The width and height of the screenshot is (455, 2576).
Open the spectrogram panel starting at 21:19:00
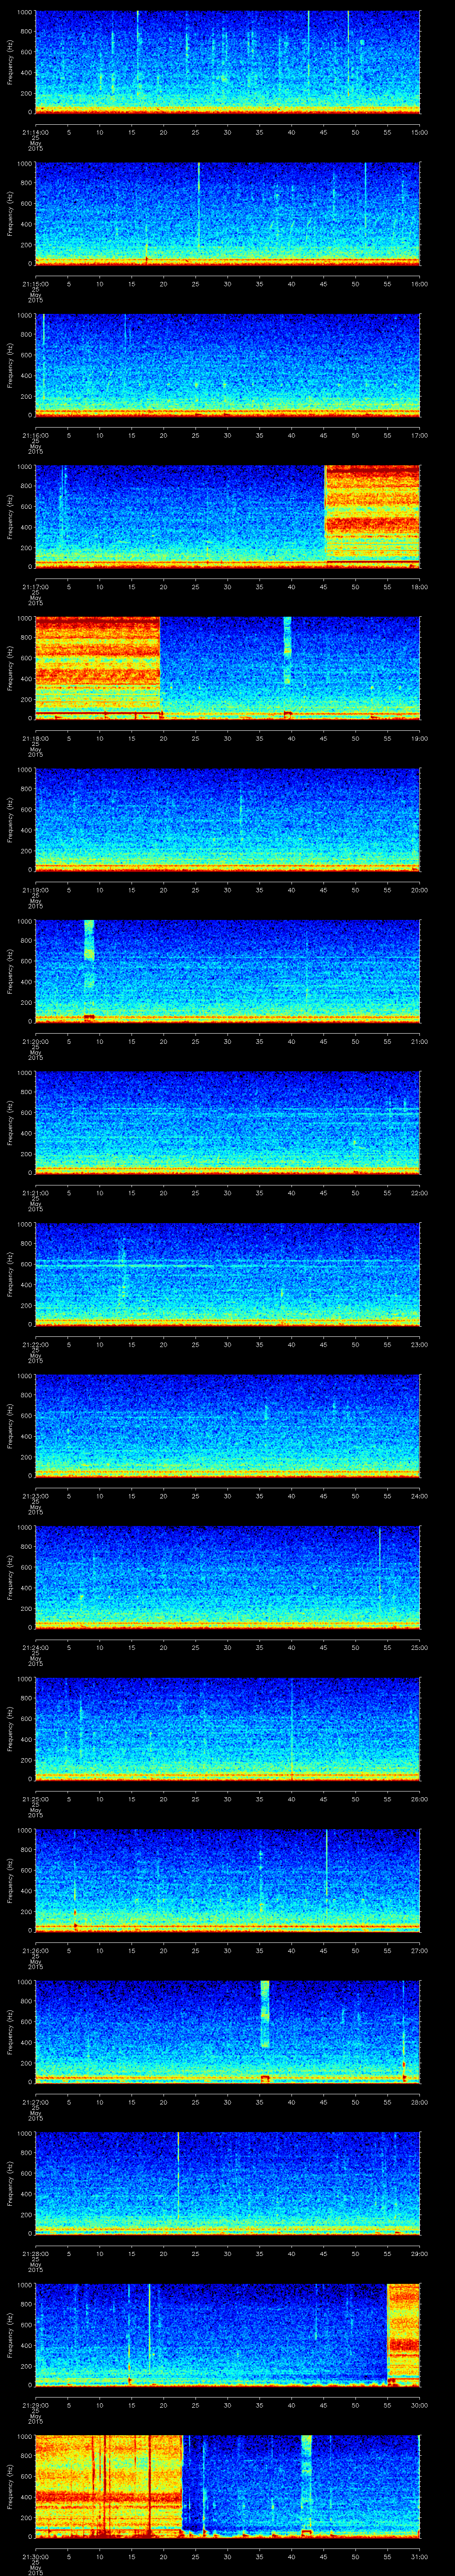(x=227, y=820)
